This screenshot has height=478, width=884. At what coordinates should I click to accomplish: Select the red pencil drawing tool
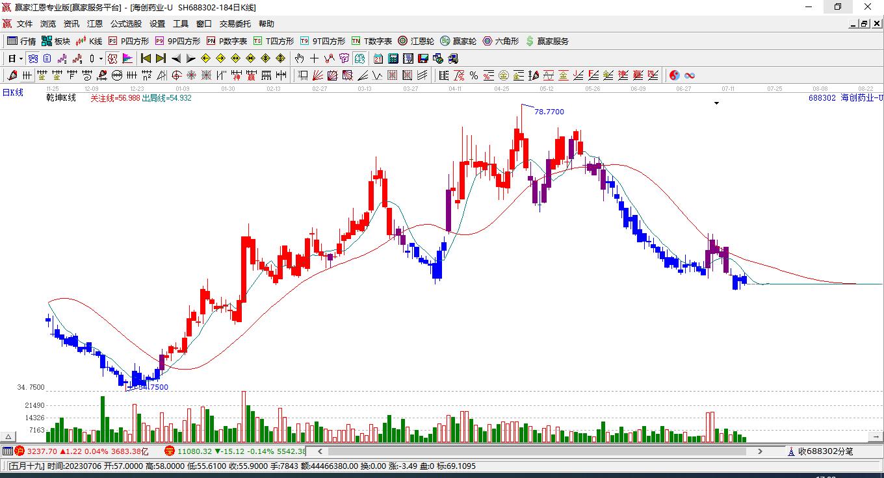click(12, 75)
